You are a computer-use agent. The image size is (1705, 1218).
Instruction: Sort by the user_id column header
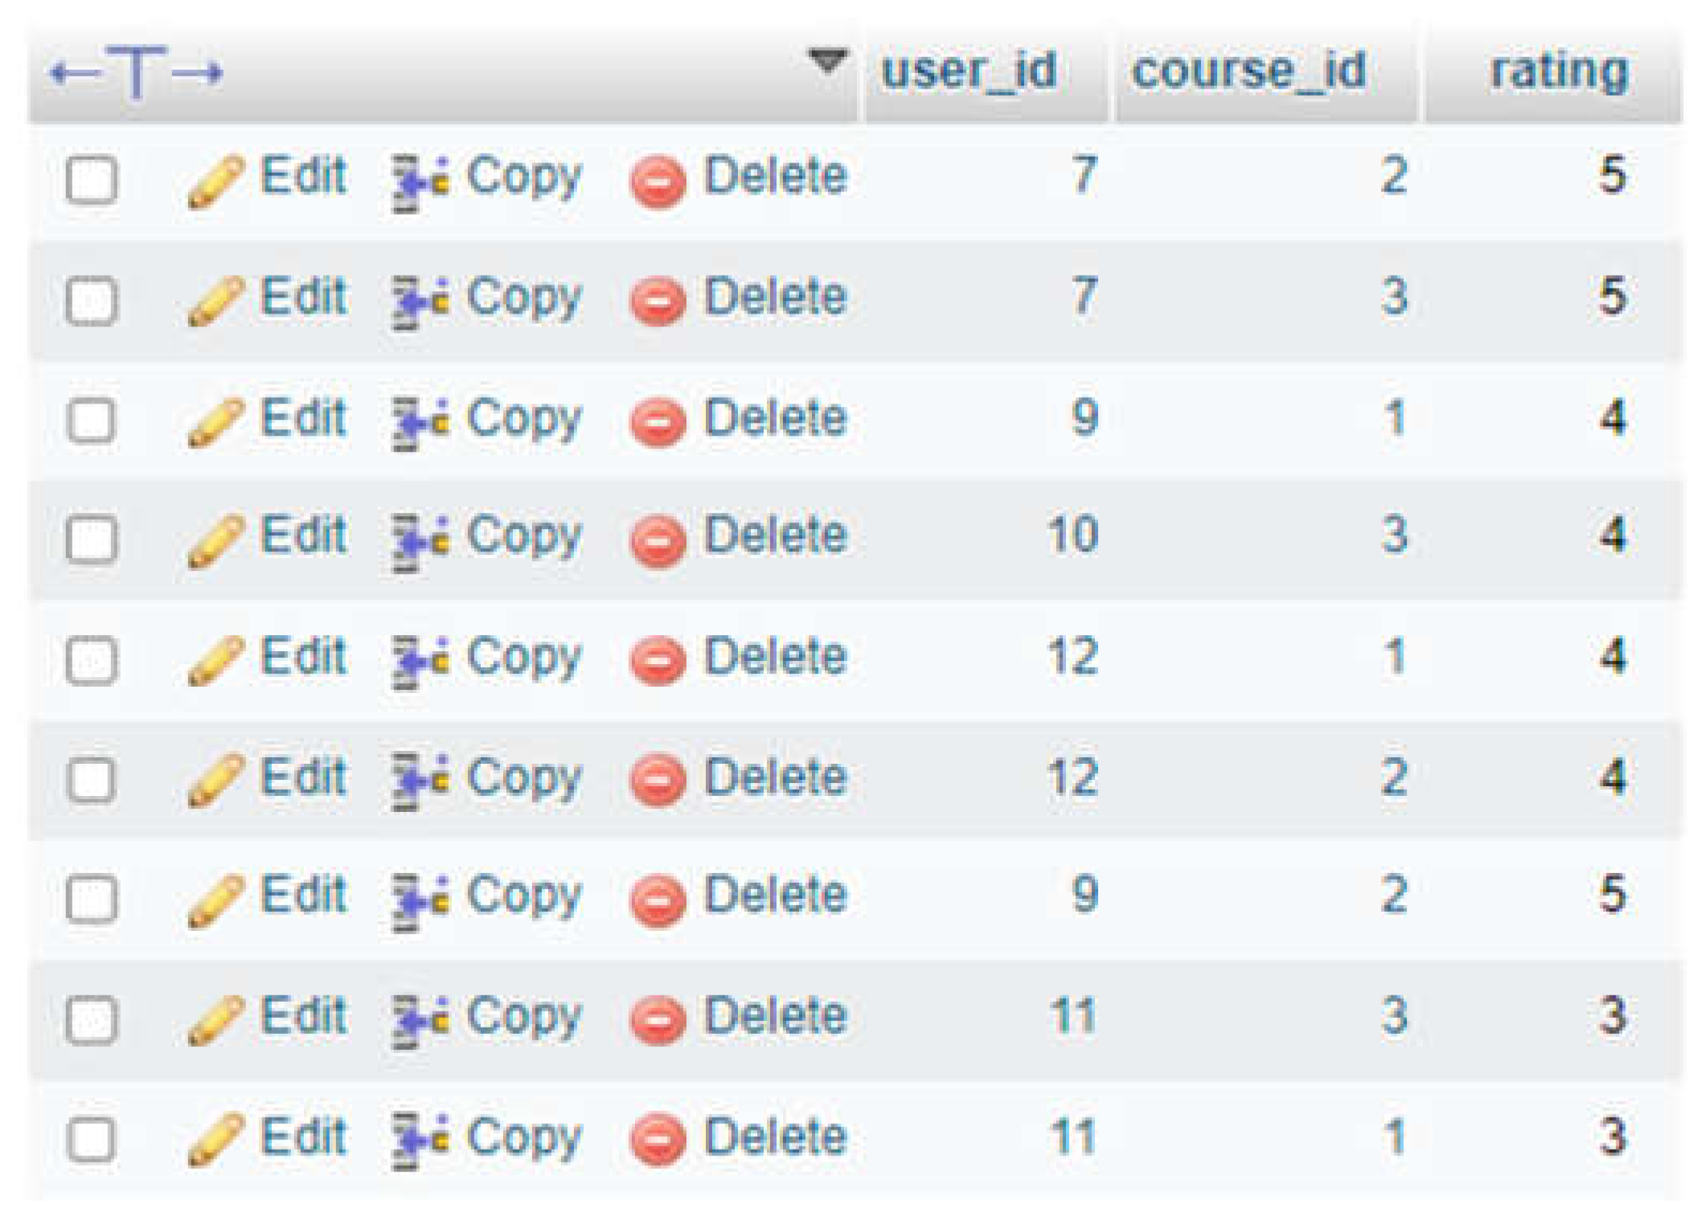[969, 71]
